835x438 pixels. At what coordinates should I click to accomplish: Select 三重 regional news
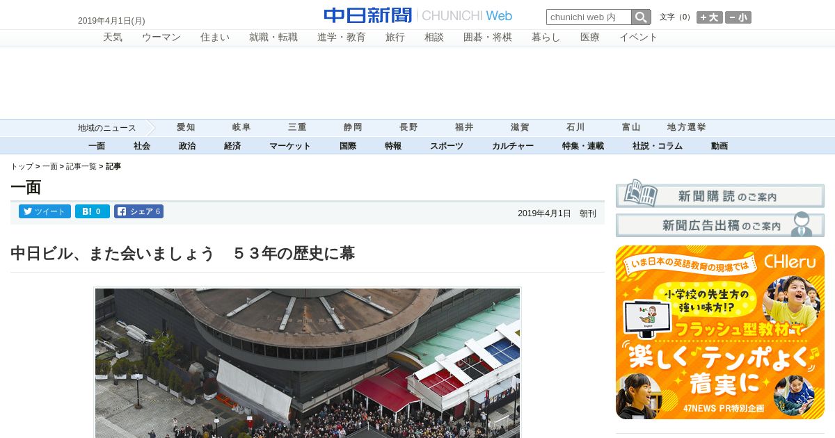[297, 127]
